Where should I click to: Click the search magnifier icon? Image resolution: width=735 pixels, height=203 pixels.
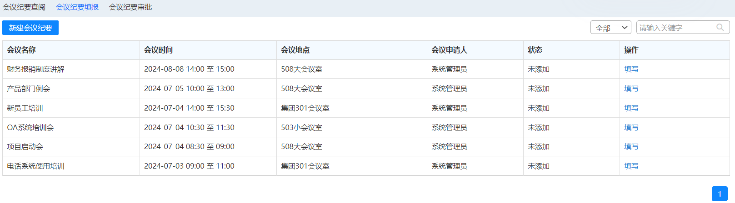pos(720,28)
